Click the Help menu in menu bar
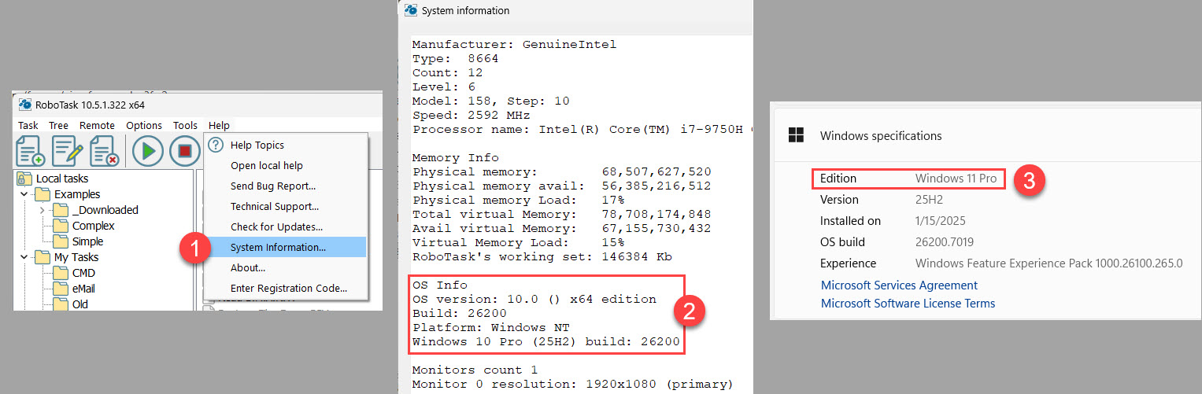1202x394 pixels. point(219,125)
